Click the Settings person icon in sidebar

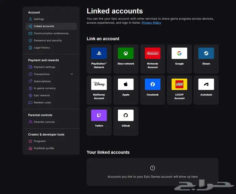(30, 19)
